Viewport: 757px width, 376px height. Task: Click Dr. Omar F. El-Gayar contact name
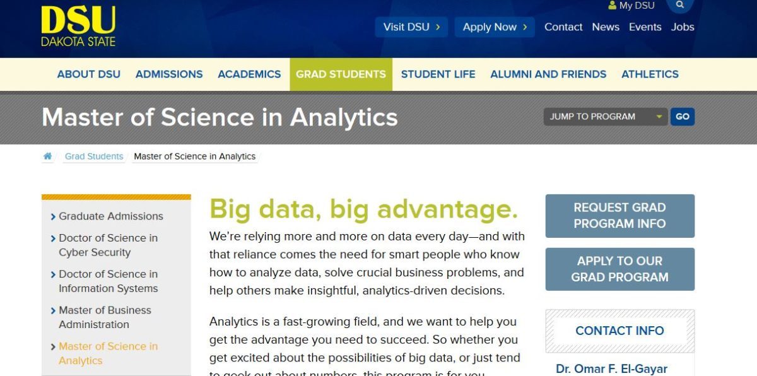point(611,369)
